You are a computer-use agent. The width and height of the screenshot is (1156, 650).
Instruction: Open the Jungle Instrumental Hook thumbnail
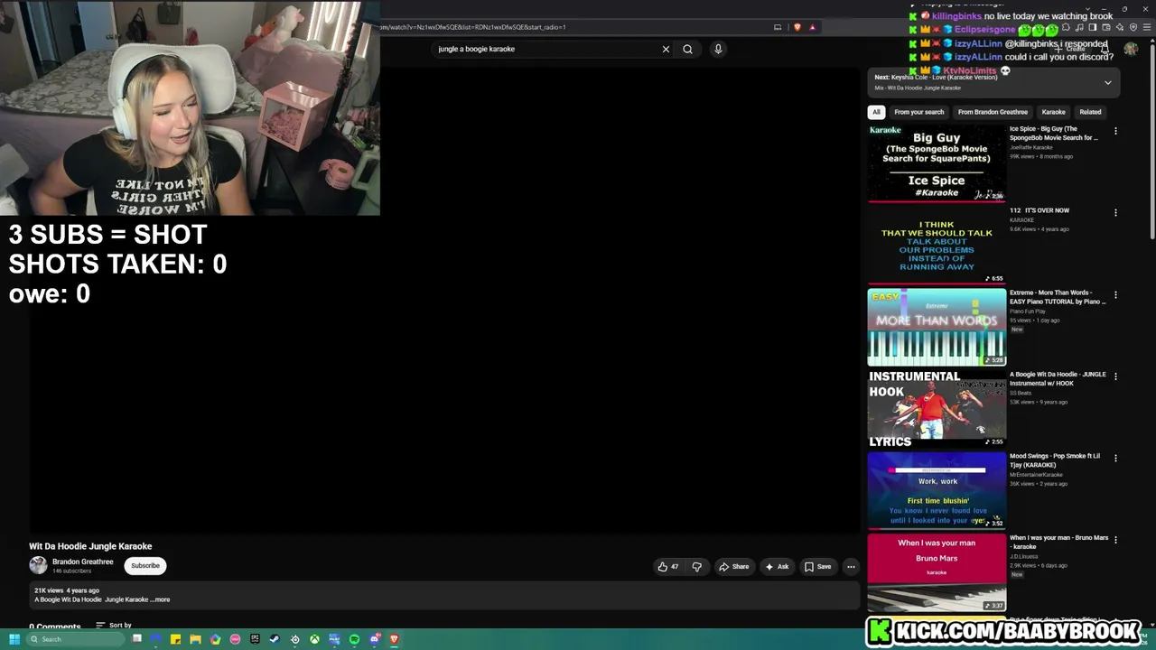(x=937, y=409)
